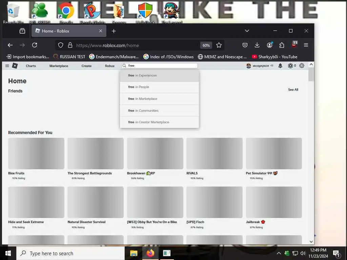Open Index of /ISOs/Windows bookmark
Image resolution: width=347 pixels, height=260 pixels.
[168, 57]
